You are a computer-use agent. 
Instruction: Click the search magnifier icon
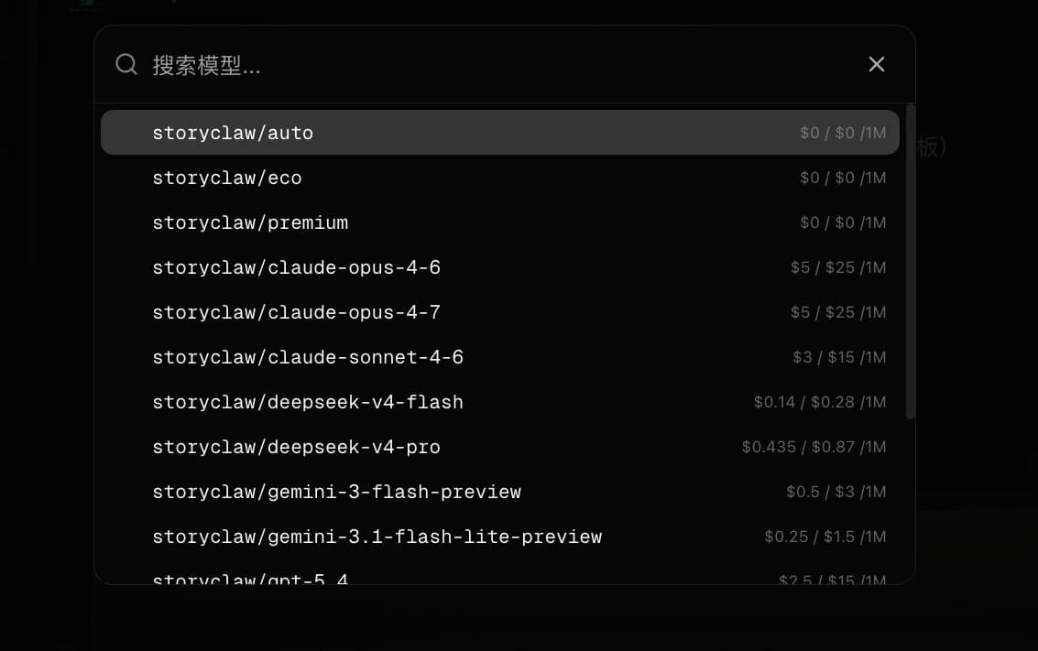[x=126, y=64]
